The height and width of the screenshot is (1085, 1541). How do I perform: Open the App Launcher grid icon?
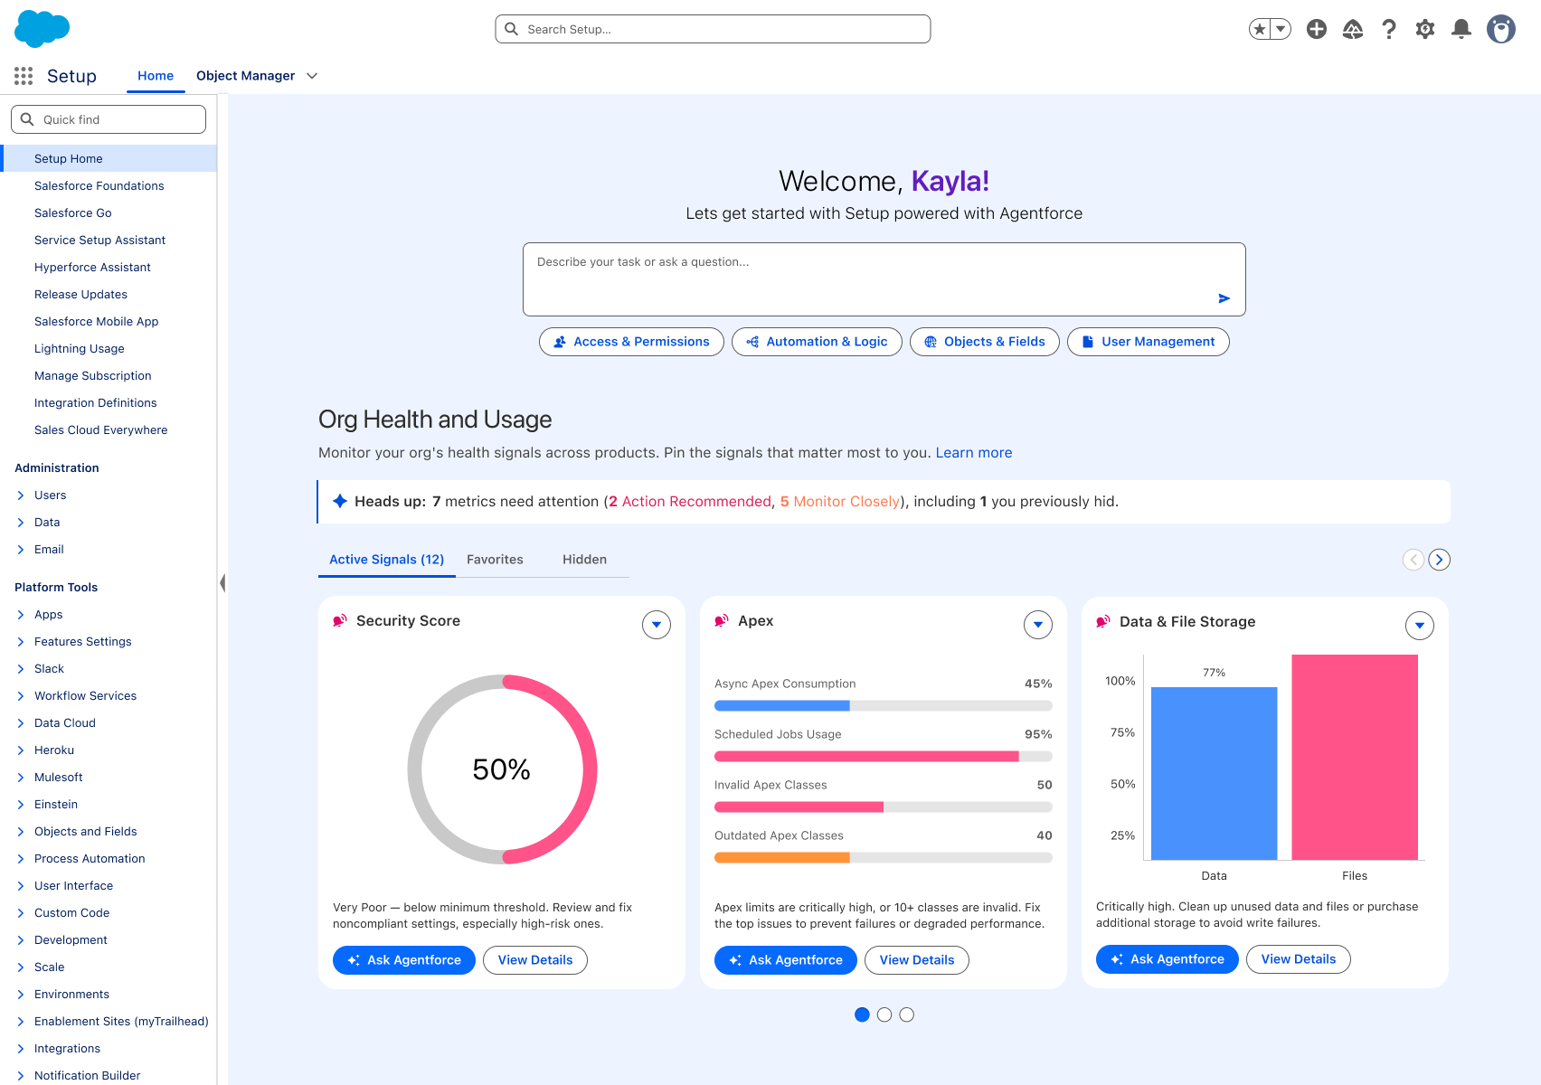[24, 76]
